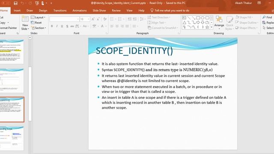Open the Help tab
The image size is (274, 154).
click(x=141, y=10)
